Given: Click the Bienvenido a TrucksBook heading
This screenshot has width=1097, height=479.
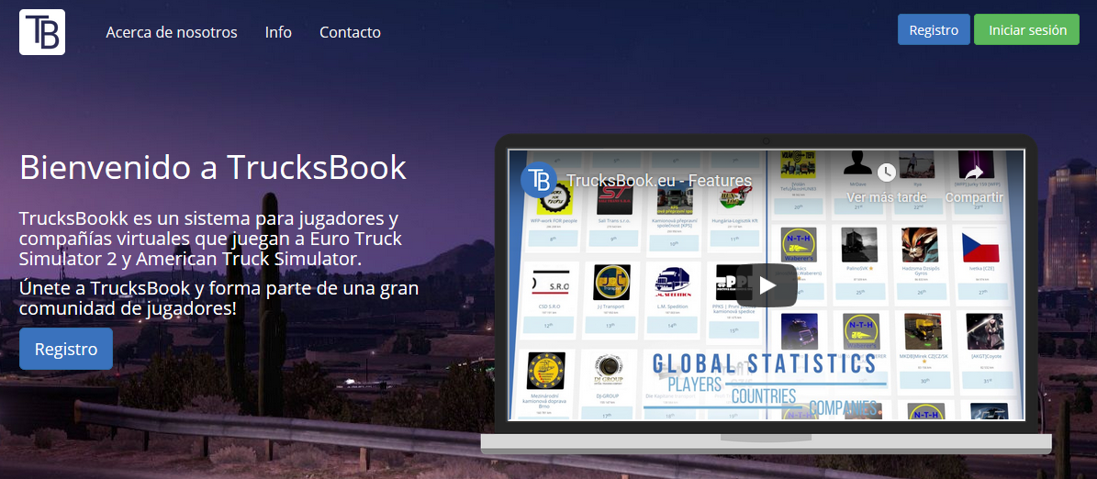Looking at the screenshot, I should [x=213, y=167].
